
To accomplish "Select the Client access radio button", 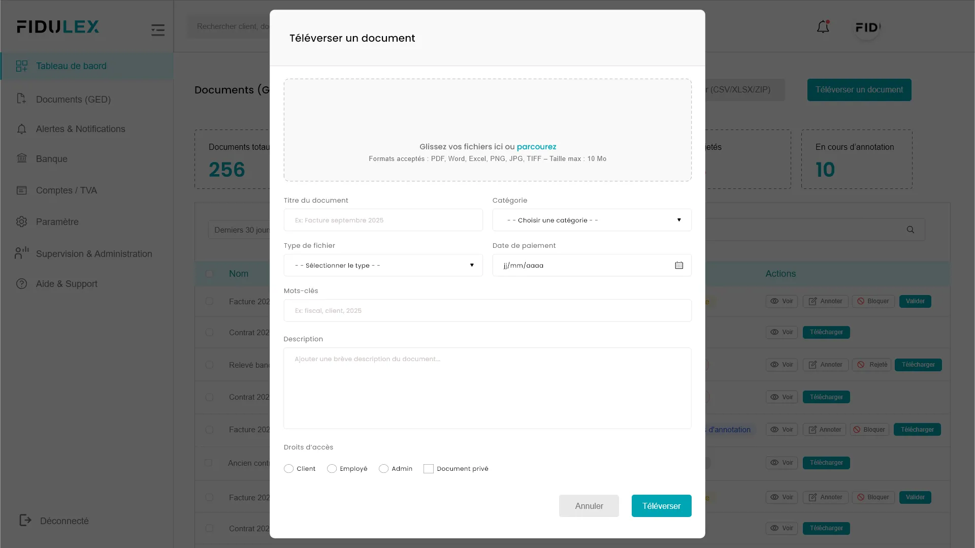I will click(289, 469).
